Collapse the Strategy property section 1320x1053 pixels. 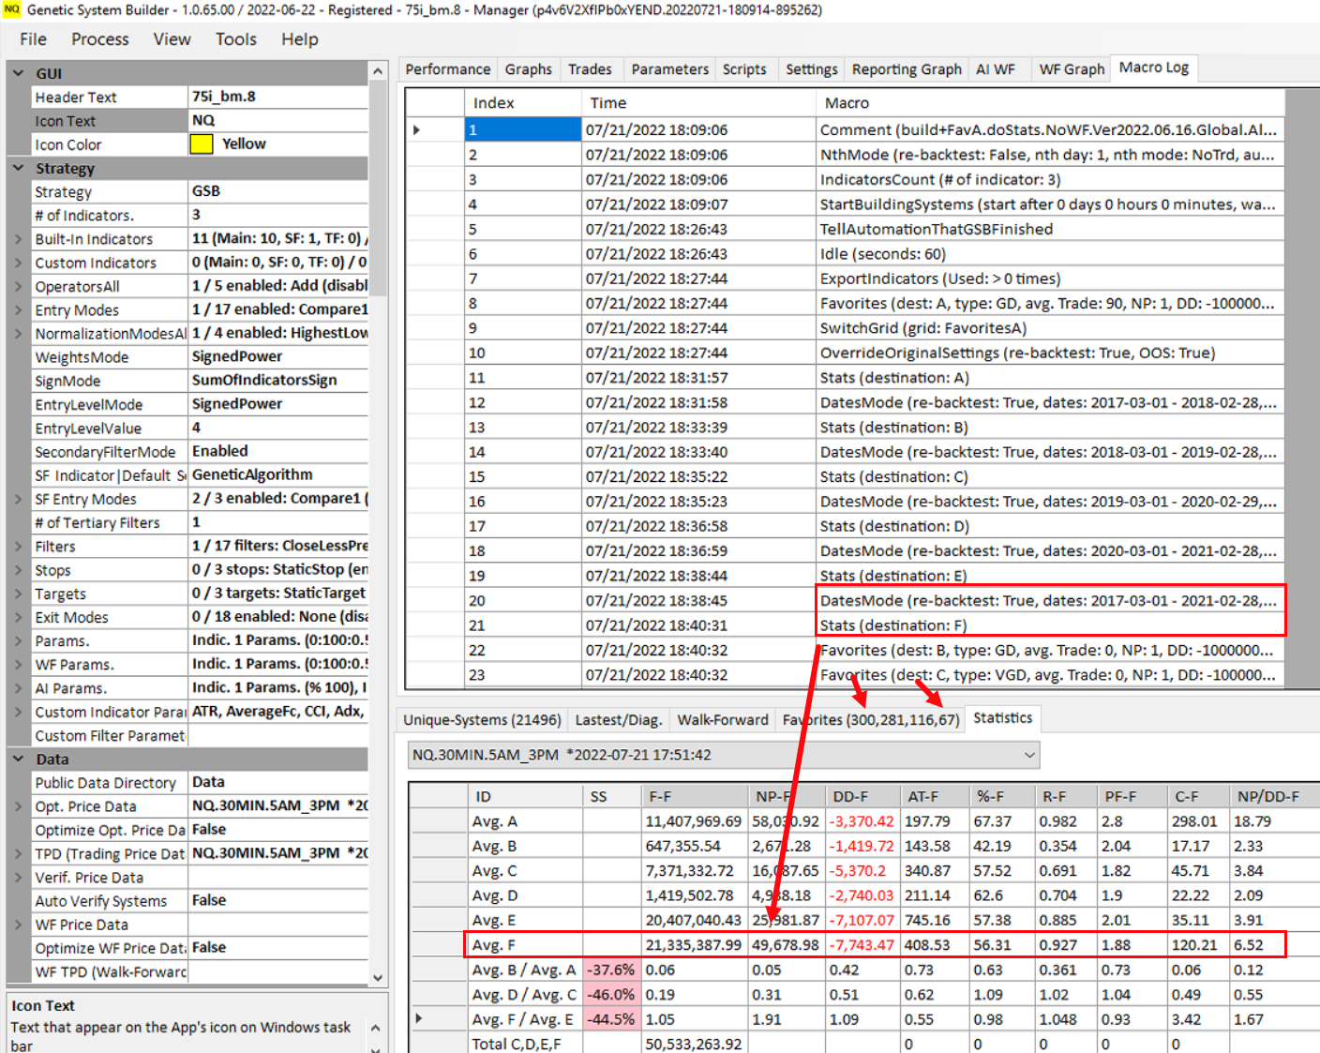(x=18, y=168)
